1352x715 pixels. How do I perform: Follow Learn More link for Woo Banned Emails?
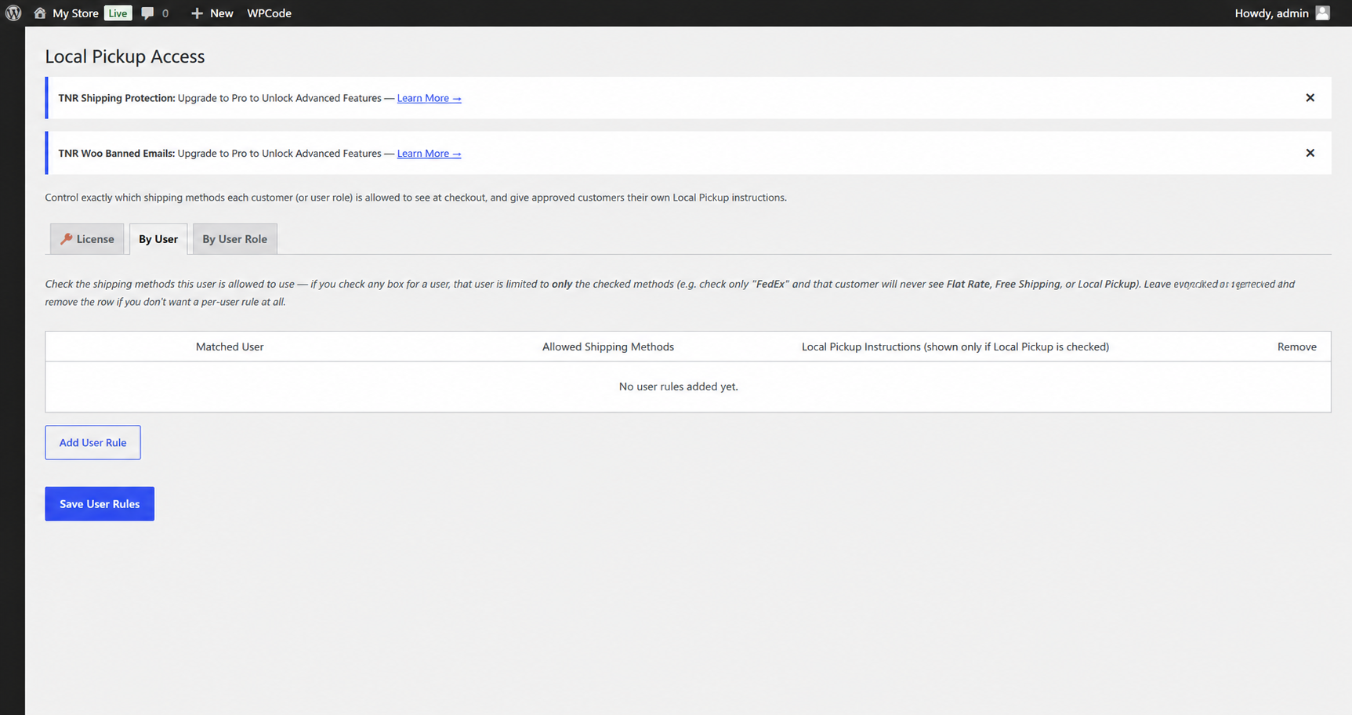tap(429, 154)
